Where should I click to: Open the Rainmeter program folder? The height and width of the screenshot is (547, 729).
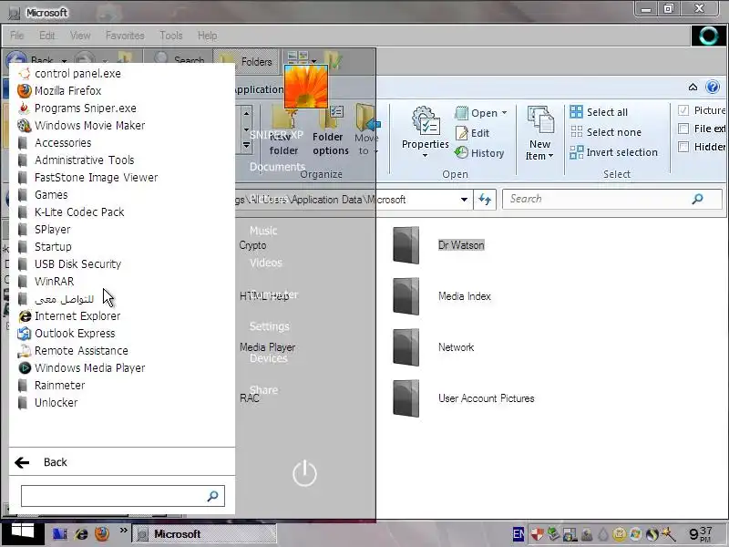[x=52, y=385]
